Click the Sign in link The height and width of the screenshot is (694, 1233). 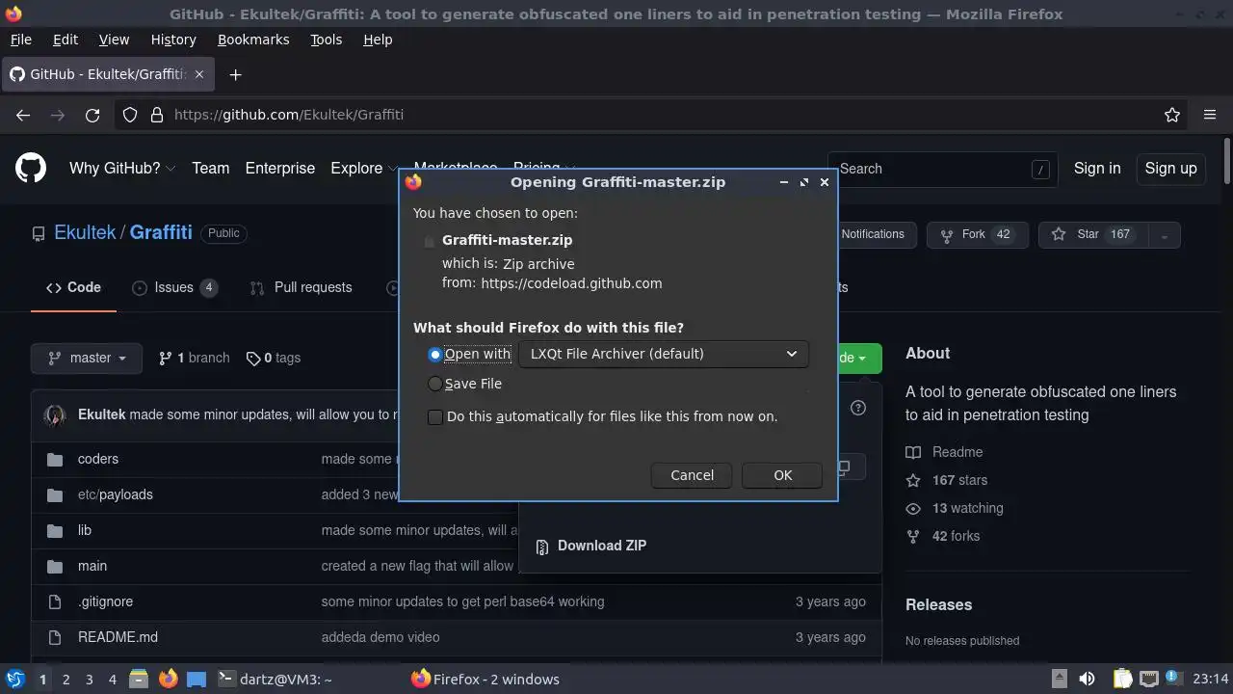pyautogui.click(x=1097, y=168)
